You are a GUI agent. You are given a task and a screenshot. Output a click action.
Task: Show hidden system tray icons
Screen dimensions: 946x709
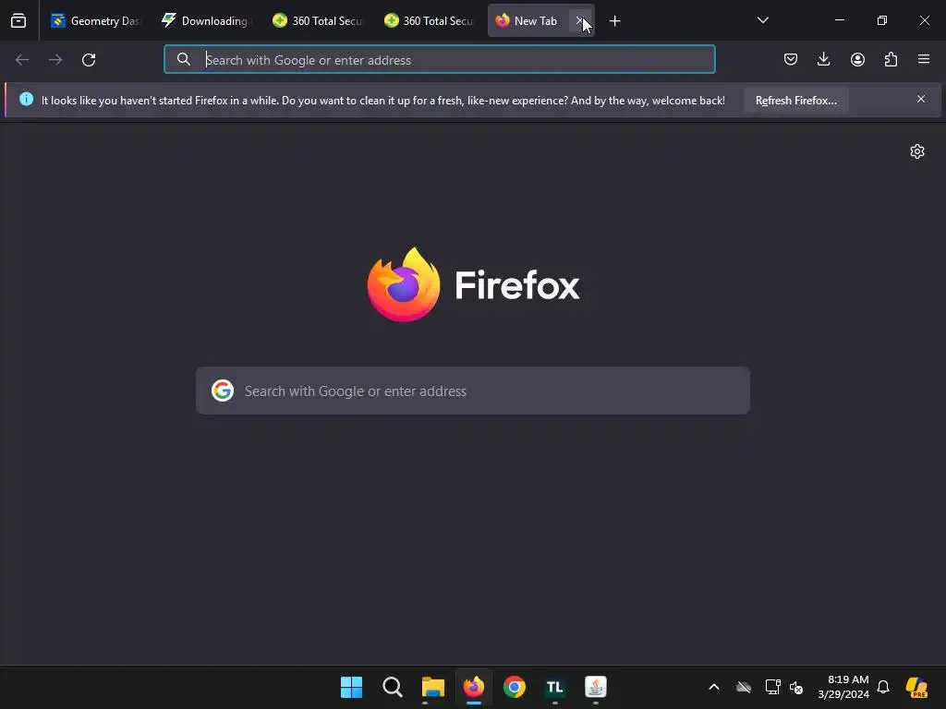point(714,687)
